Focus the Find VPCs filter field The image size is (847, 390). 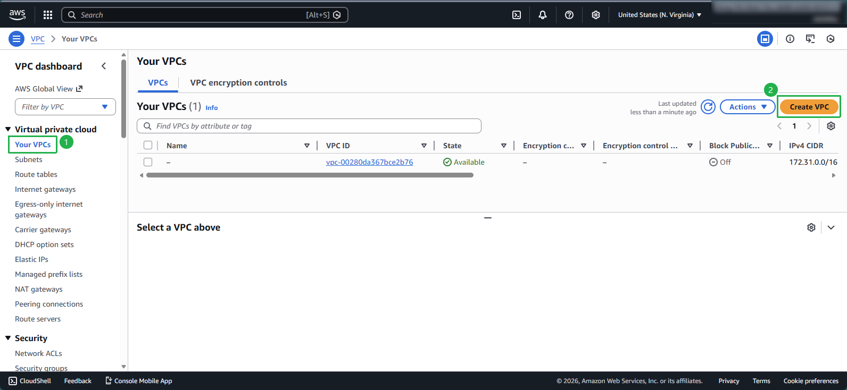point(309,126)
